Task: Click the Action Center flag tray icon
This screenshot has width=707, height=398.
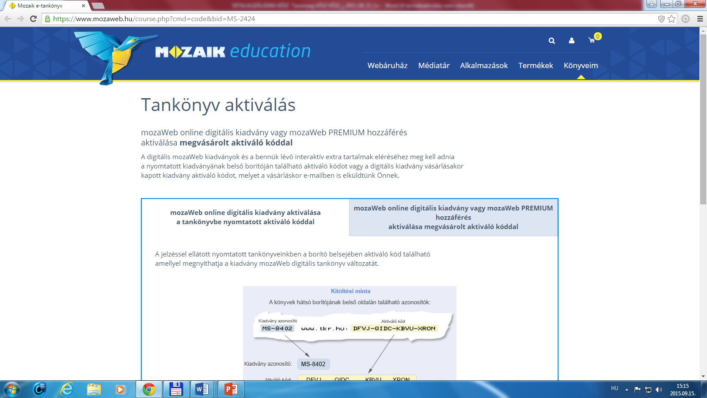Action: 637,389
